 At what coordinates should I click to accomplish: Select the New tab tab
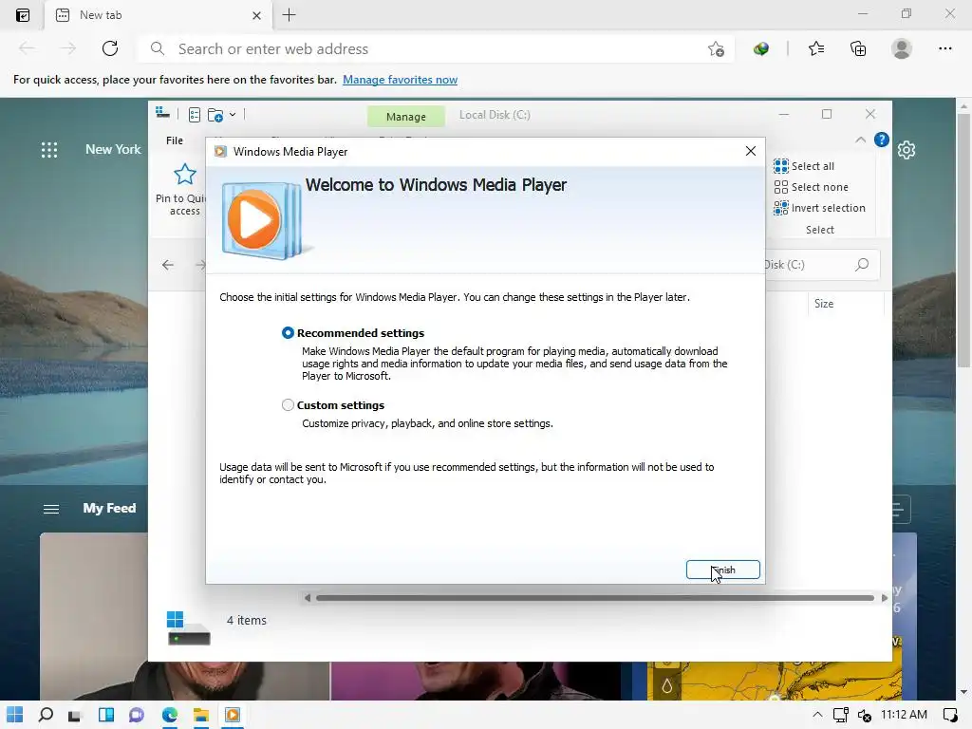[x=159, y=15]
